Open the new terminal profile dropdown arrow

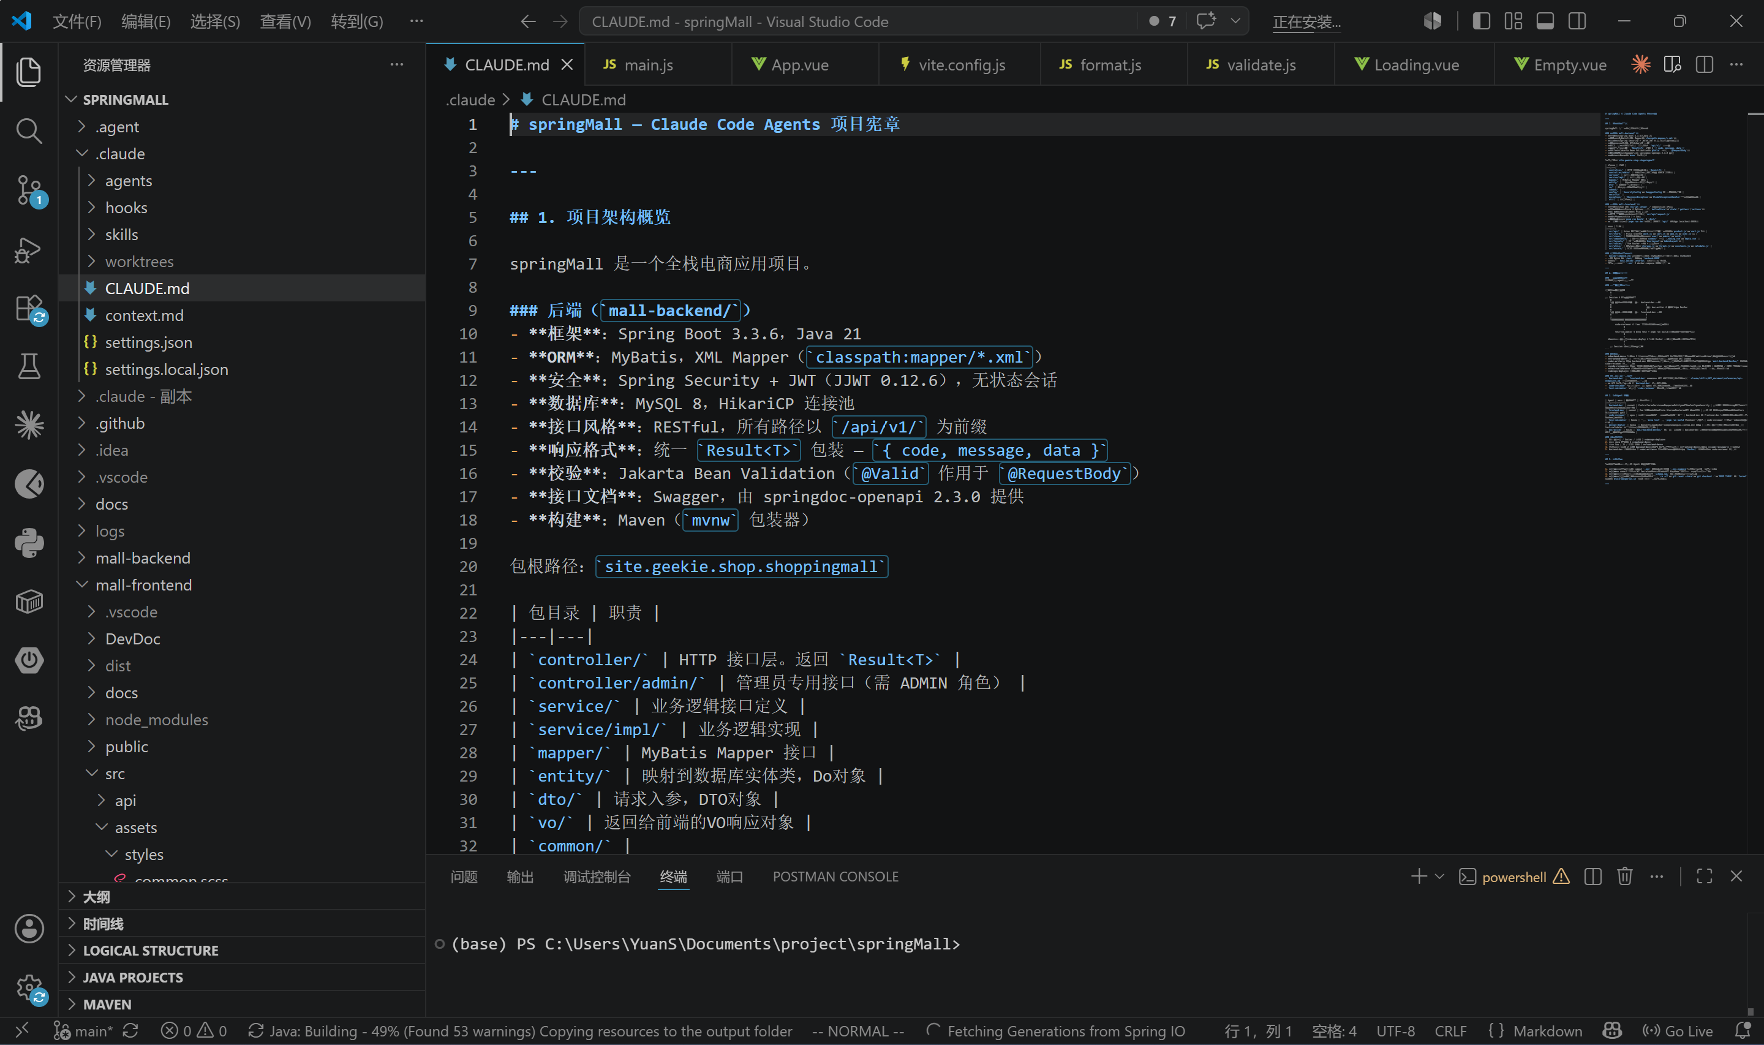1439,876
